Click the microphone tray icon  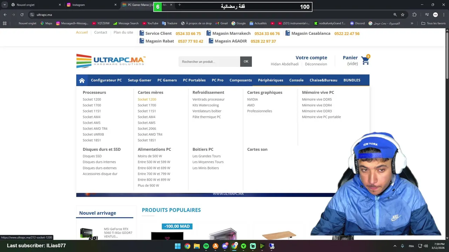[402, 246]
